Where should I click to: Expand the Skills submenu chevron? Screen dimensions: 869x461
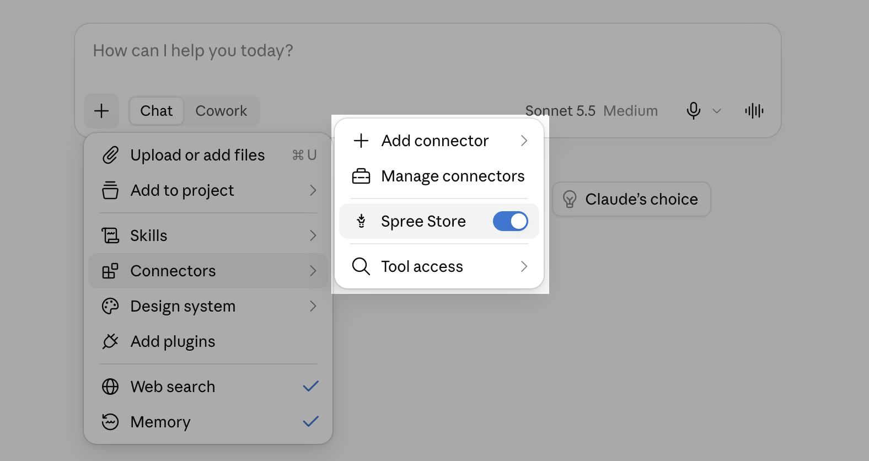(313, 235)
